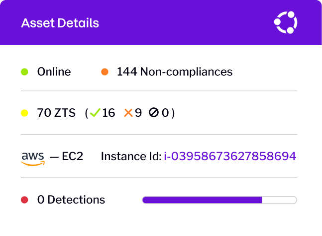
Task: Open instance i-03958673627858694 link
Action: click(x=230, y=156)
